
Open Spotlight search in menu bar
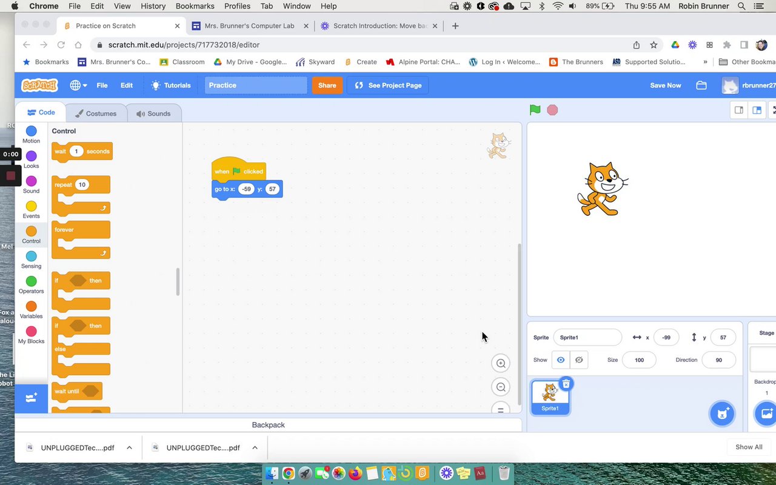click(741, 6)
